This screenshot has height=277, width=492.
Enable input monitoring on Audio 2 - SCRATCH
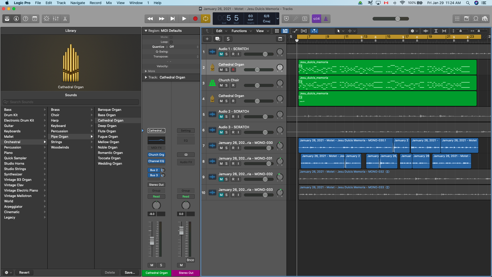pyautogui.click(x=238, y=117)
